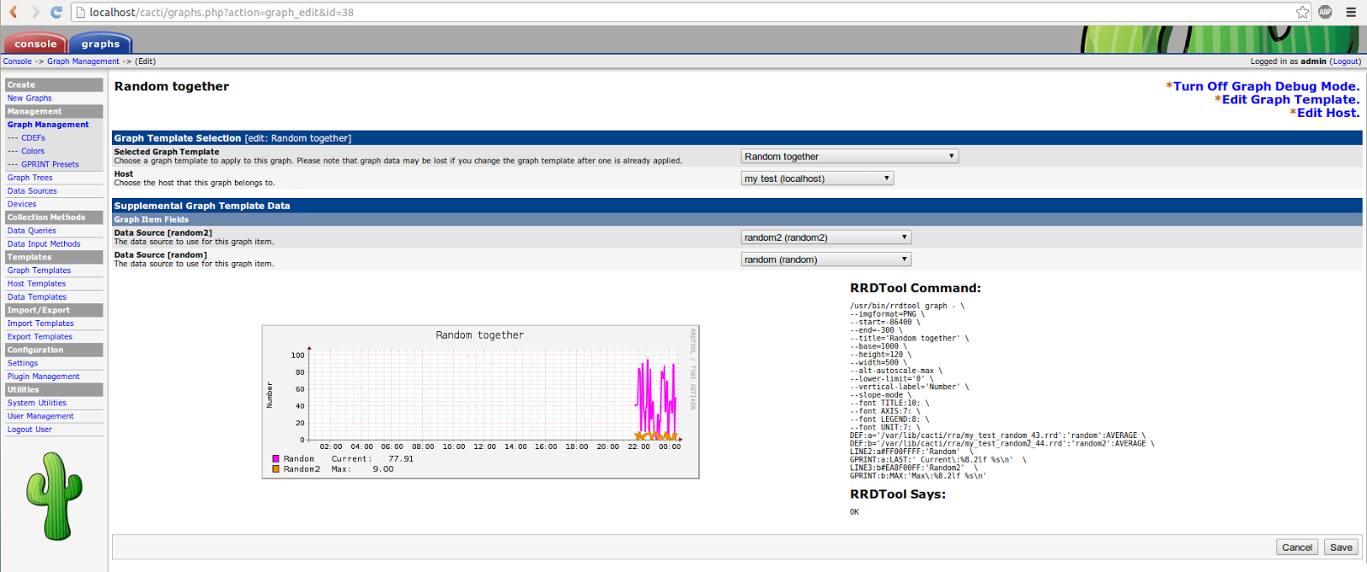Bookmark this page with the star icon
The width and height of the screenshot is (1367, 572).
pyautogui.click(x=1302, y=12)
